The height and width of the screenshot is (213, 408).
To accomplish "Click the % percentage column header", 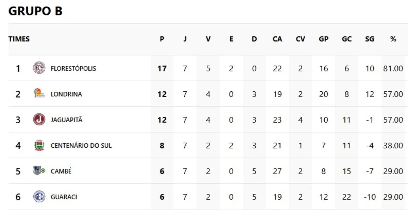I will [x=393, y=39].
